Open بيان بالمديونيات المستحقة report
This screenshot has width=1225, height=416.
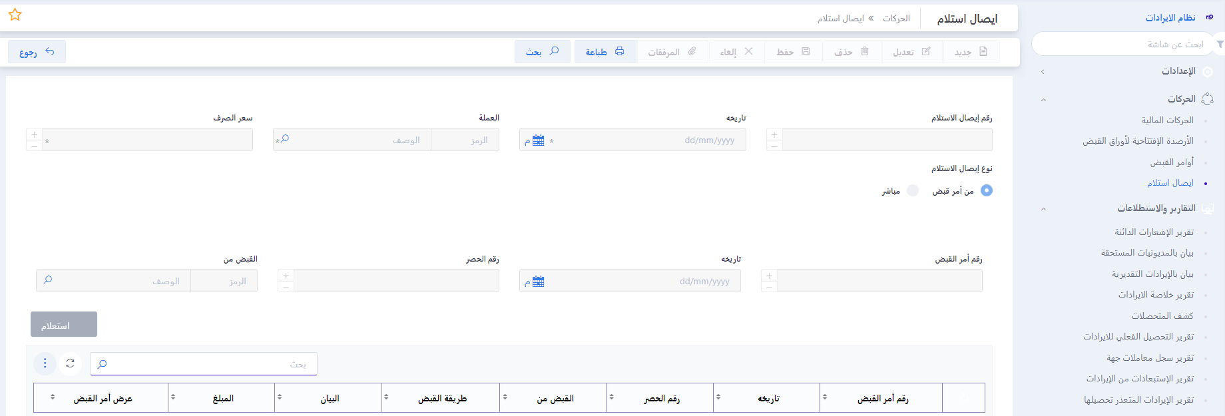[x=1147, y=253]
